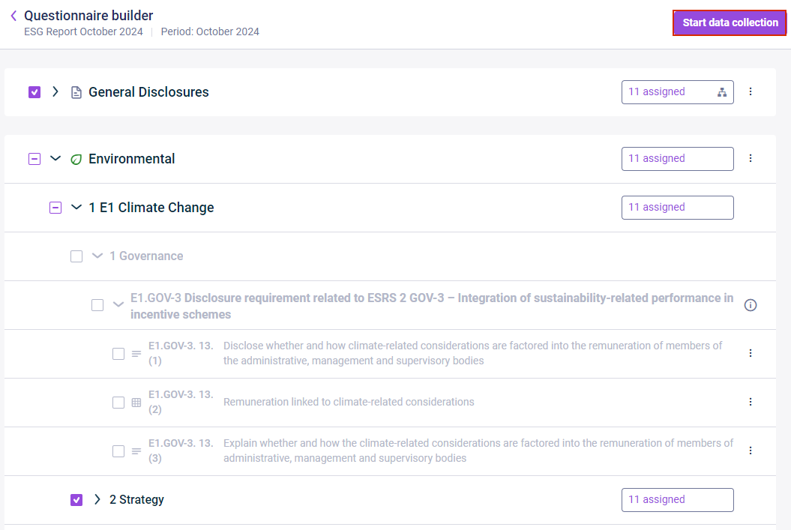
Task: Click text-type icon for E1.GOV-3. 13. (3)
Action: click(136, 451)
